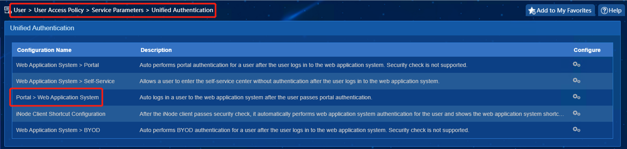627x149 pixels.
Task: Open configure gear for Portal > Web Application System
Action: point(576,97)
